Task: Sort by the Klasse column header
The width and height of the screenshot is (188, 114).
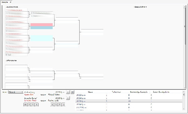Action: click(90, 92)
